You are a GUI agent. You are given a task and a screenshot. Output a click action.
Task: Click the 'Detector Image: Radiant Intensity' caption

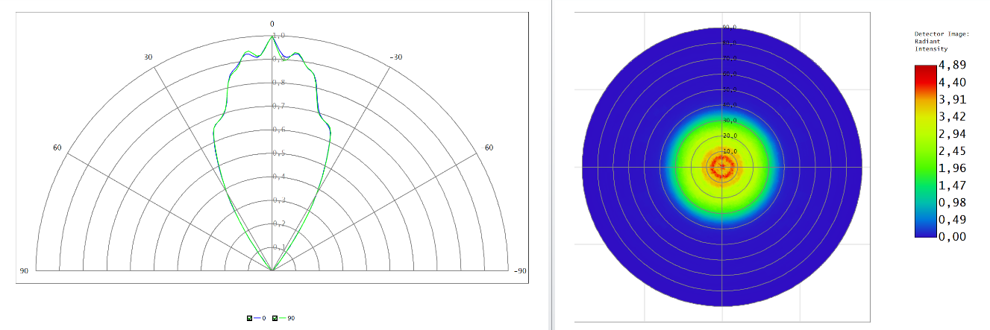941,42
